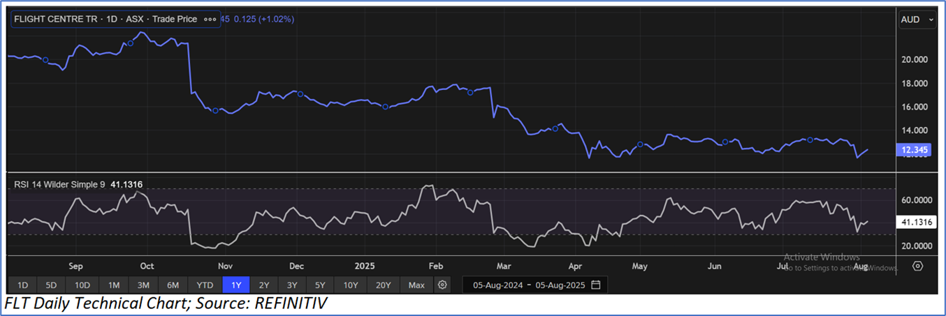Select the 3Y time range
946x316 pixels.
(292, 285)
